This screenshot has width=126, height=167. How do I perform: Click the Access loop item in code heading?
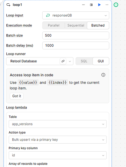pos(31,75)
